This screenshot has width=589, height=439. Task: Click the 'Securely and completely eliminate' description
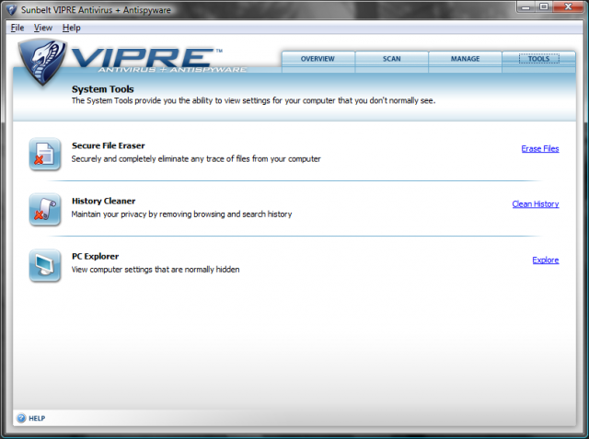tap(196, 159)
